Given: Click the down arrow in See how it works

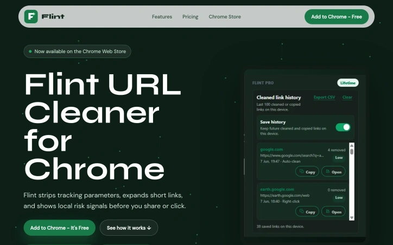Looking at the screenshot, I should pos(149,228).
